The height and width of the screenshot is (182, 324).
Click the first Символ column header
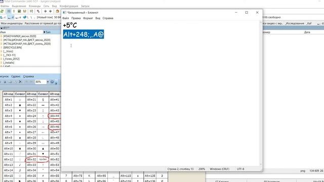[x=20, y=94]
